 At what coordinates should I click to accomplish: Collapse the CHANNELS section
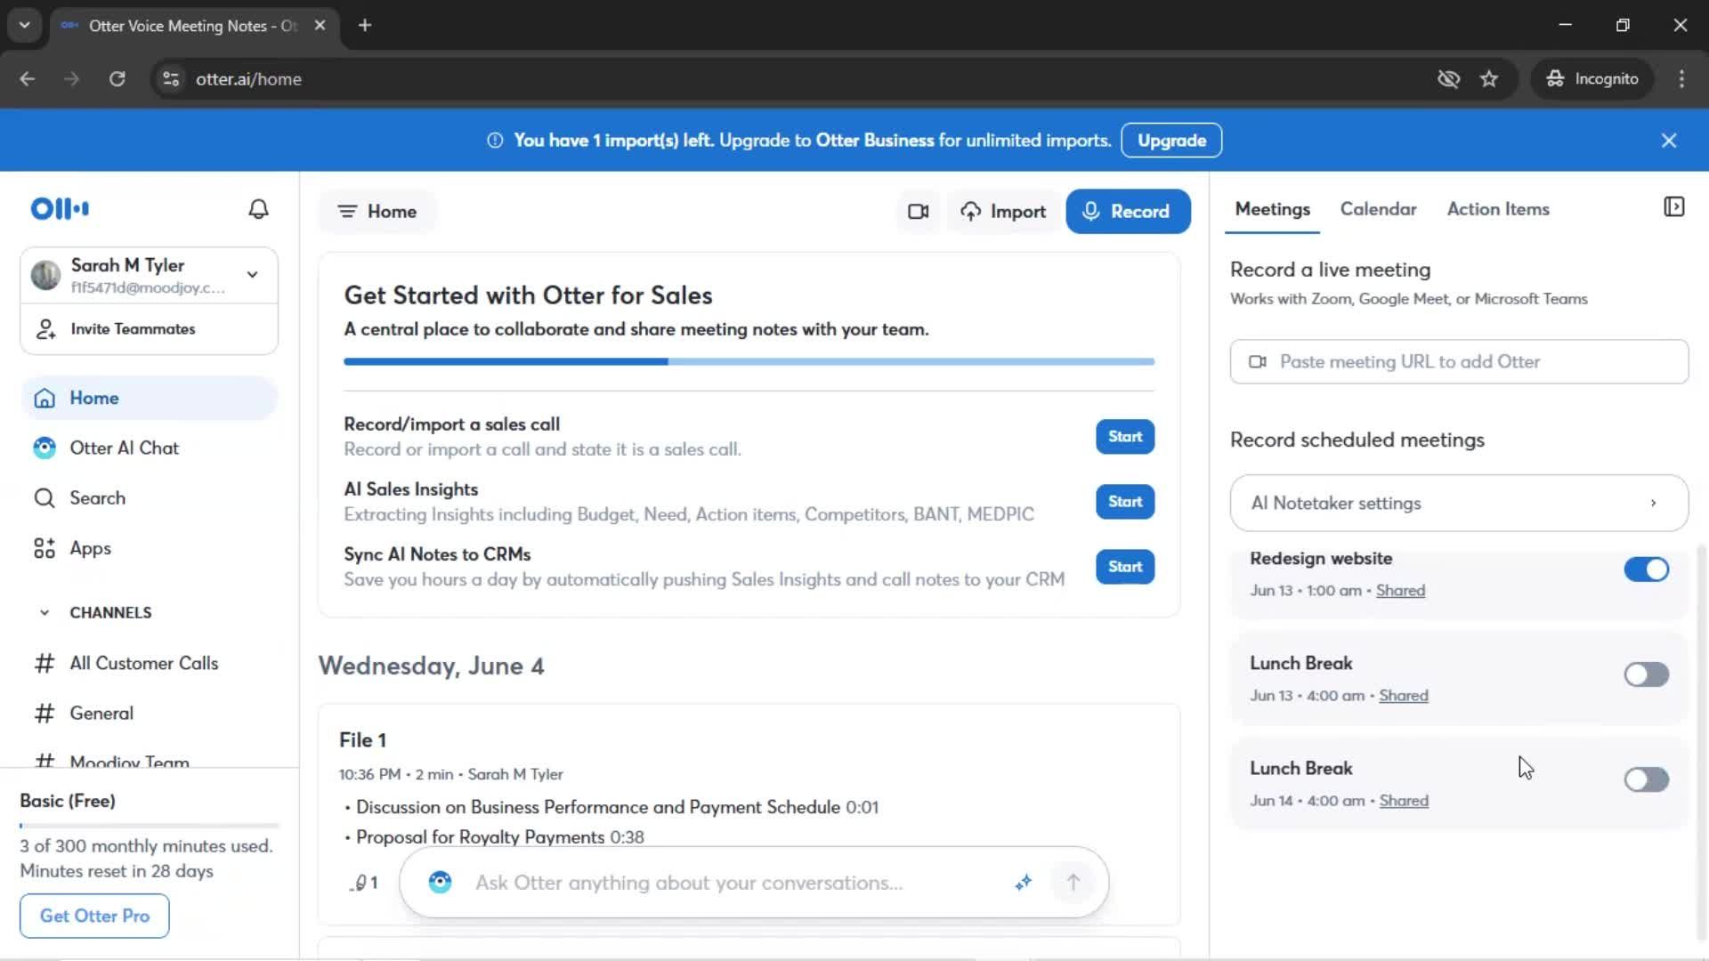tap(44, 612)
